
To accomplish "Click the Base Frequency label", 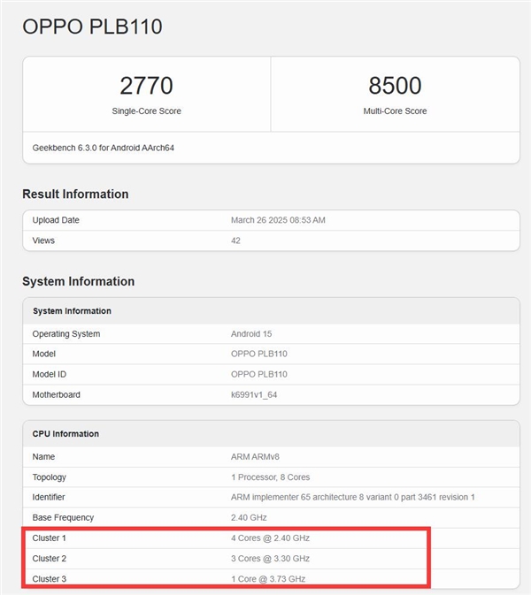I will 63,518.
